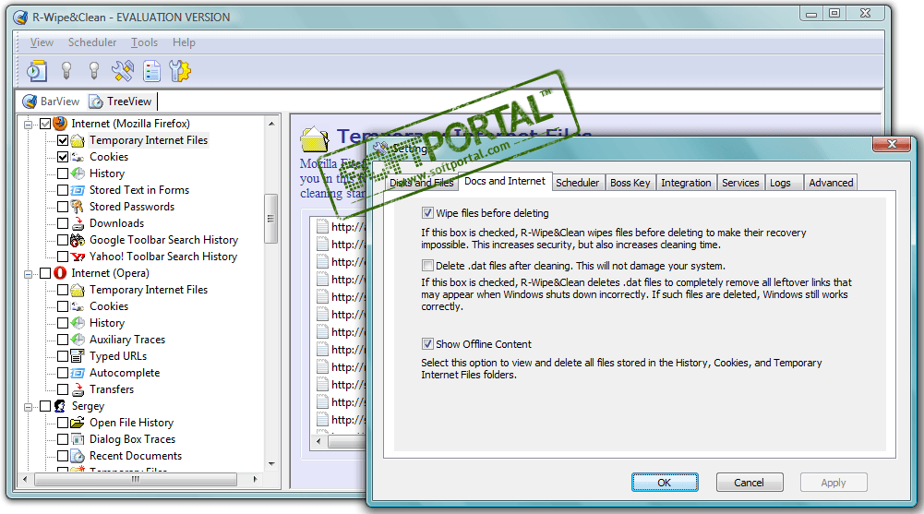Switch to the Advanced tab
Screen dimensions: 924x514
(831, 183)
